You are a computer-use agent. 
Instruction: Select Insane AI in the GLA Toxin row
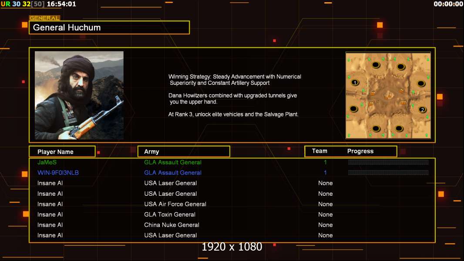tap(50, 214)
